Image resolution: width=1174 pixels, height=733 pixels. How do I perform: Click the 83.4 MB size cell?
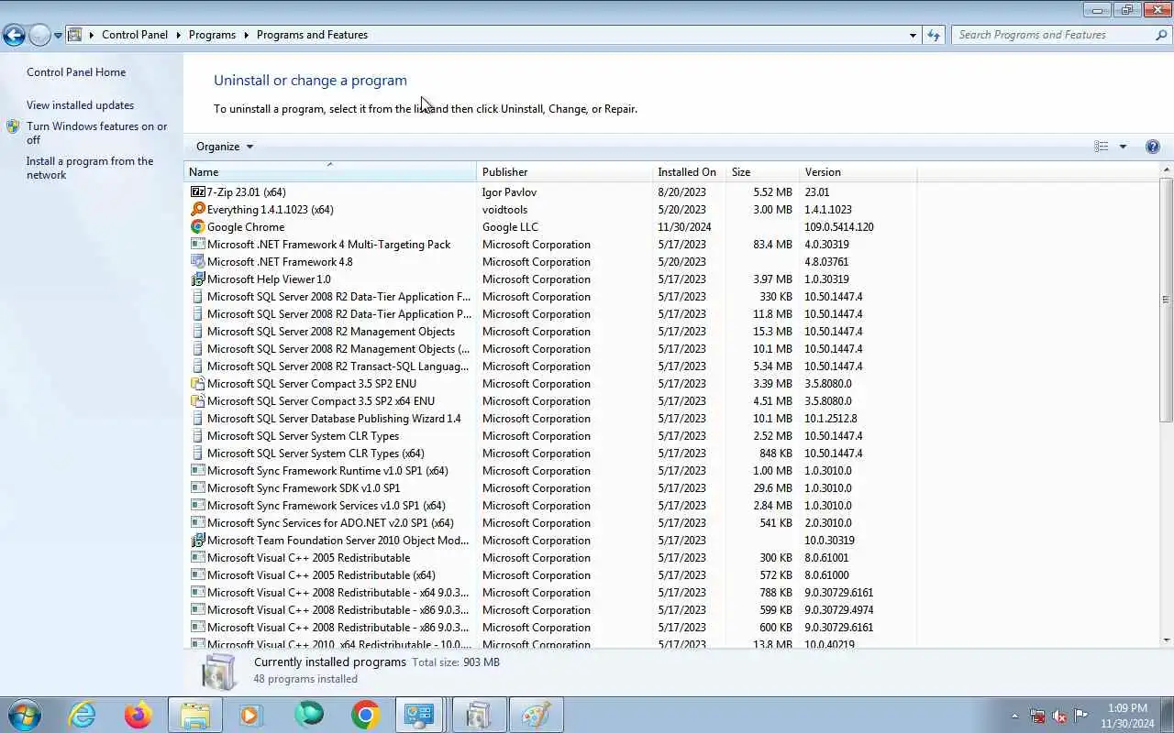(x=772, y=245)
